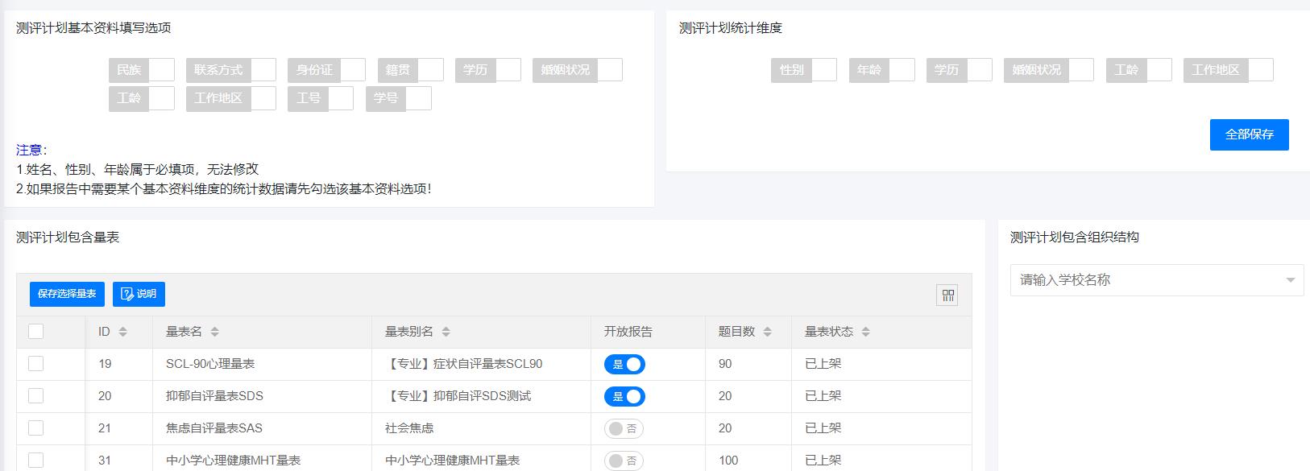This screenshot has width=1310, height=471.
Task: Open the column settings grid icon
Action: click(x=947, y=295)
